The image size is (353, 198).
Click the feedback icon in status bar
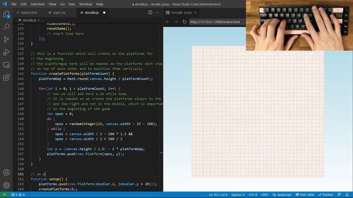(339, 195)
